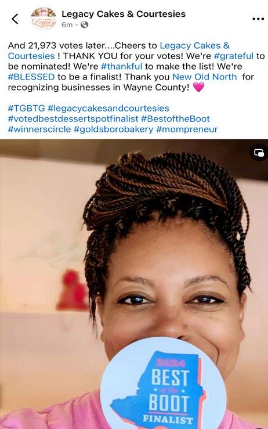This screenshot has width=268, height=429.
Task: Open the three-dot post options menu
Action: click(258, 19)
